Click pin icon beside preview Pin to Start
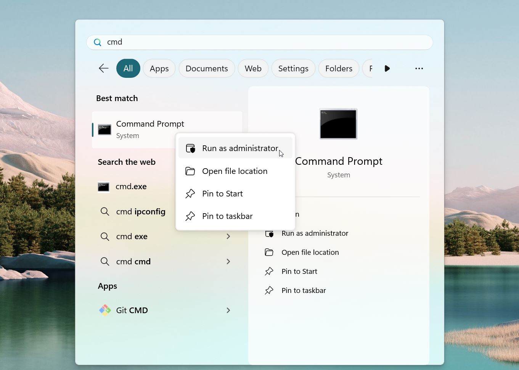This screenshot has width=519, height=370. pos(269,271)
